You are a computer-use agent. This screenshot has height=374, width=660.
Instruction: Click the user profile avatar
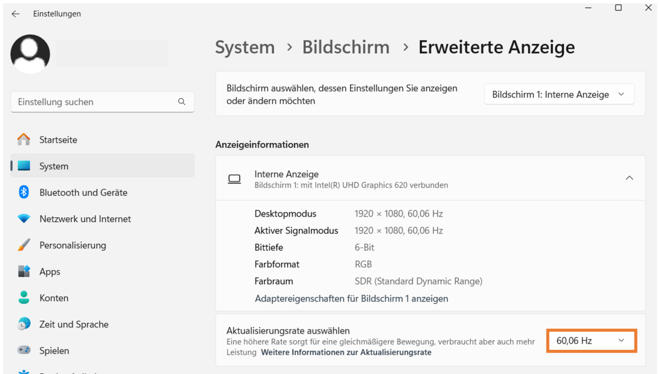point(30,54)
